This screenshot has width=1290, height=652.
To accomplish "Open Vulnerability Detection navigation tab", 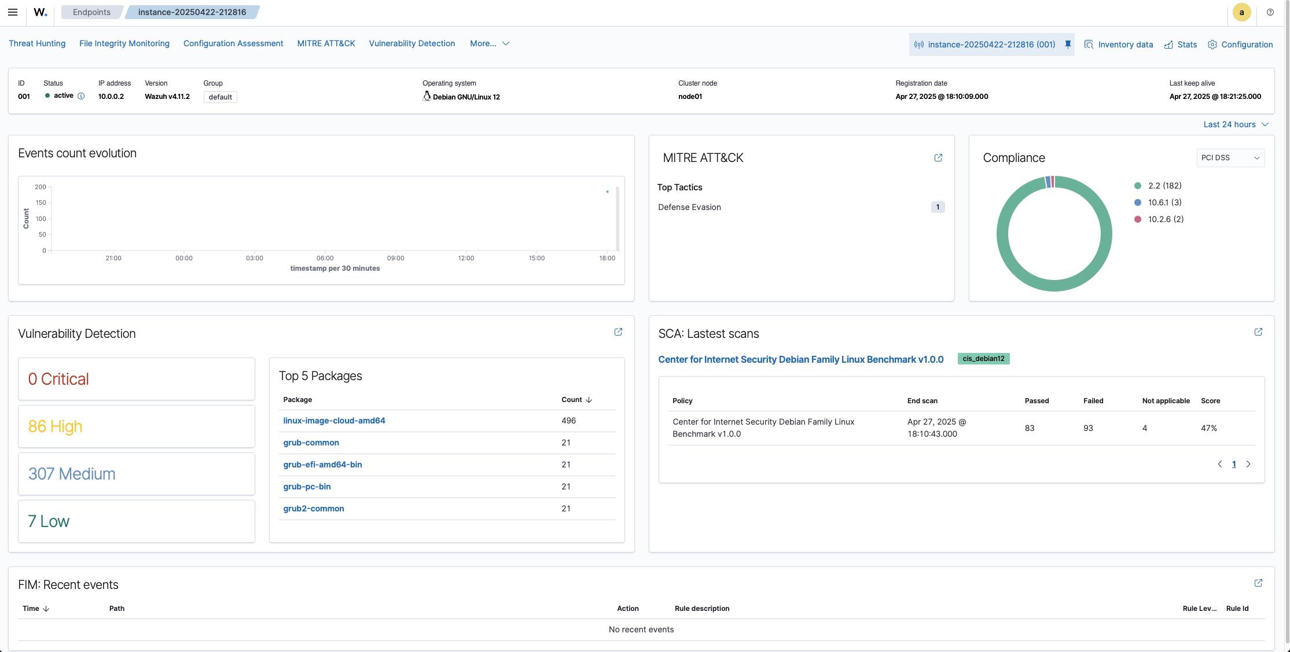I will point(412,43).
